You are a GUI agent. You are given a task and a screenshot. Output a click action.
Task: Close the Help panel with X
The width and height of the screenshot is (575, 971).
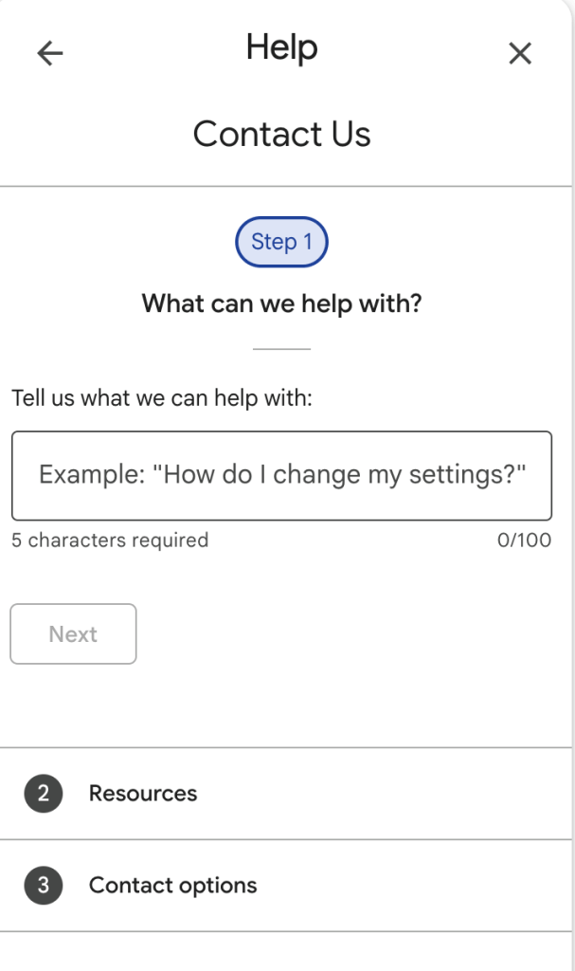(x=520, y=54)
